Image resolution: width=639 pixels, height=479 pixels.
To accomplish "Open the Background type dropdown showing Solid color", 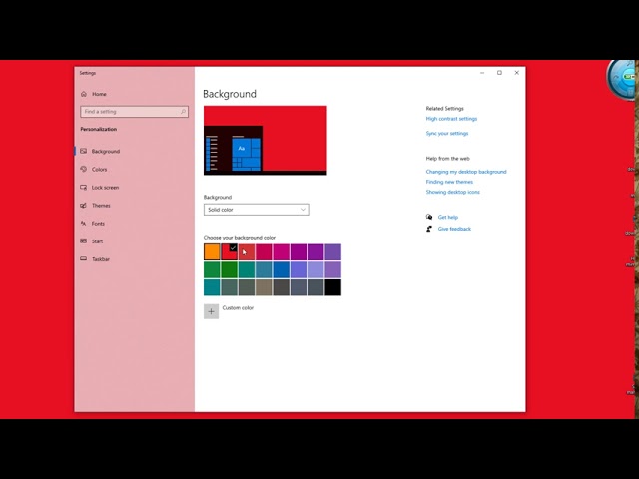I will [x=257, y=210].
